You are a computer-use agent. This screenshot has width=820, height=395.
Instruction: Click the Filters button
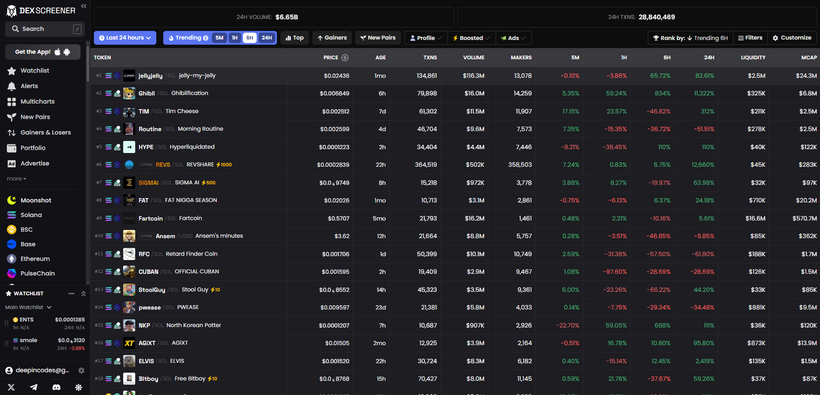[x=750, y=38]
